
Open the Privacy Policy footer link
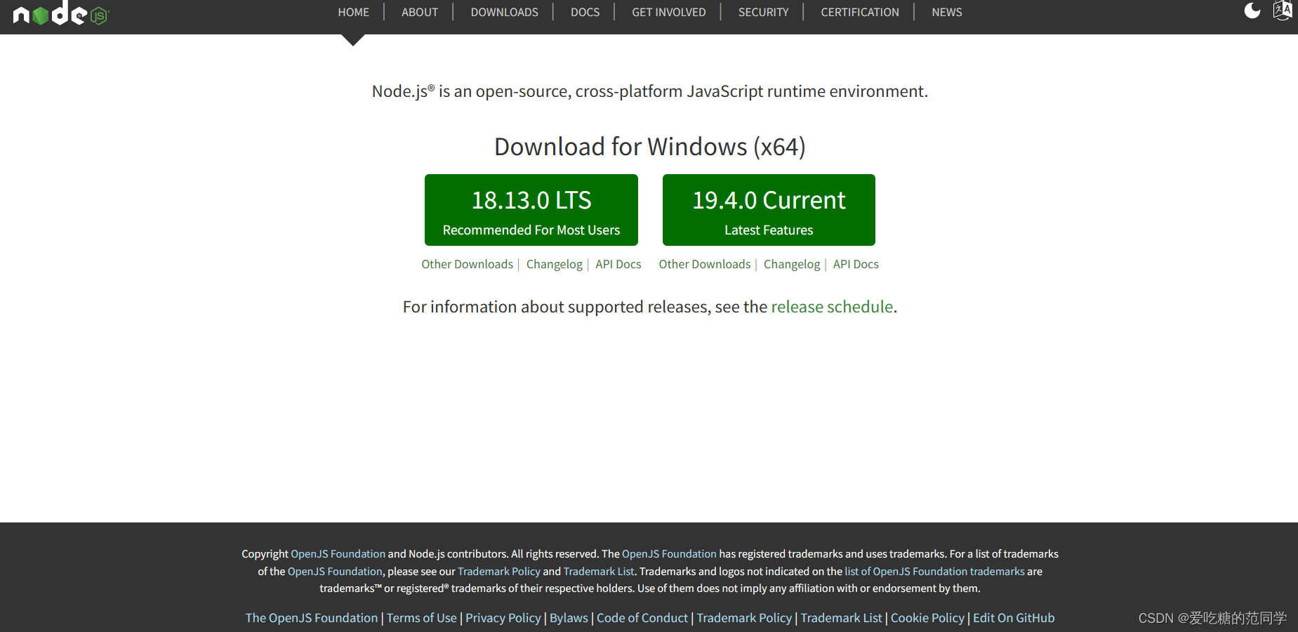pos(503,618)
